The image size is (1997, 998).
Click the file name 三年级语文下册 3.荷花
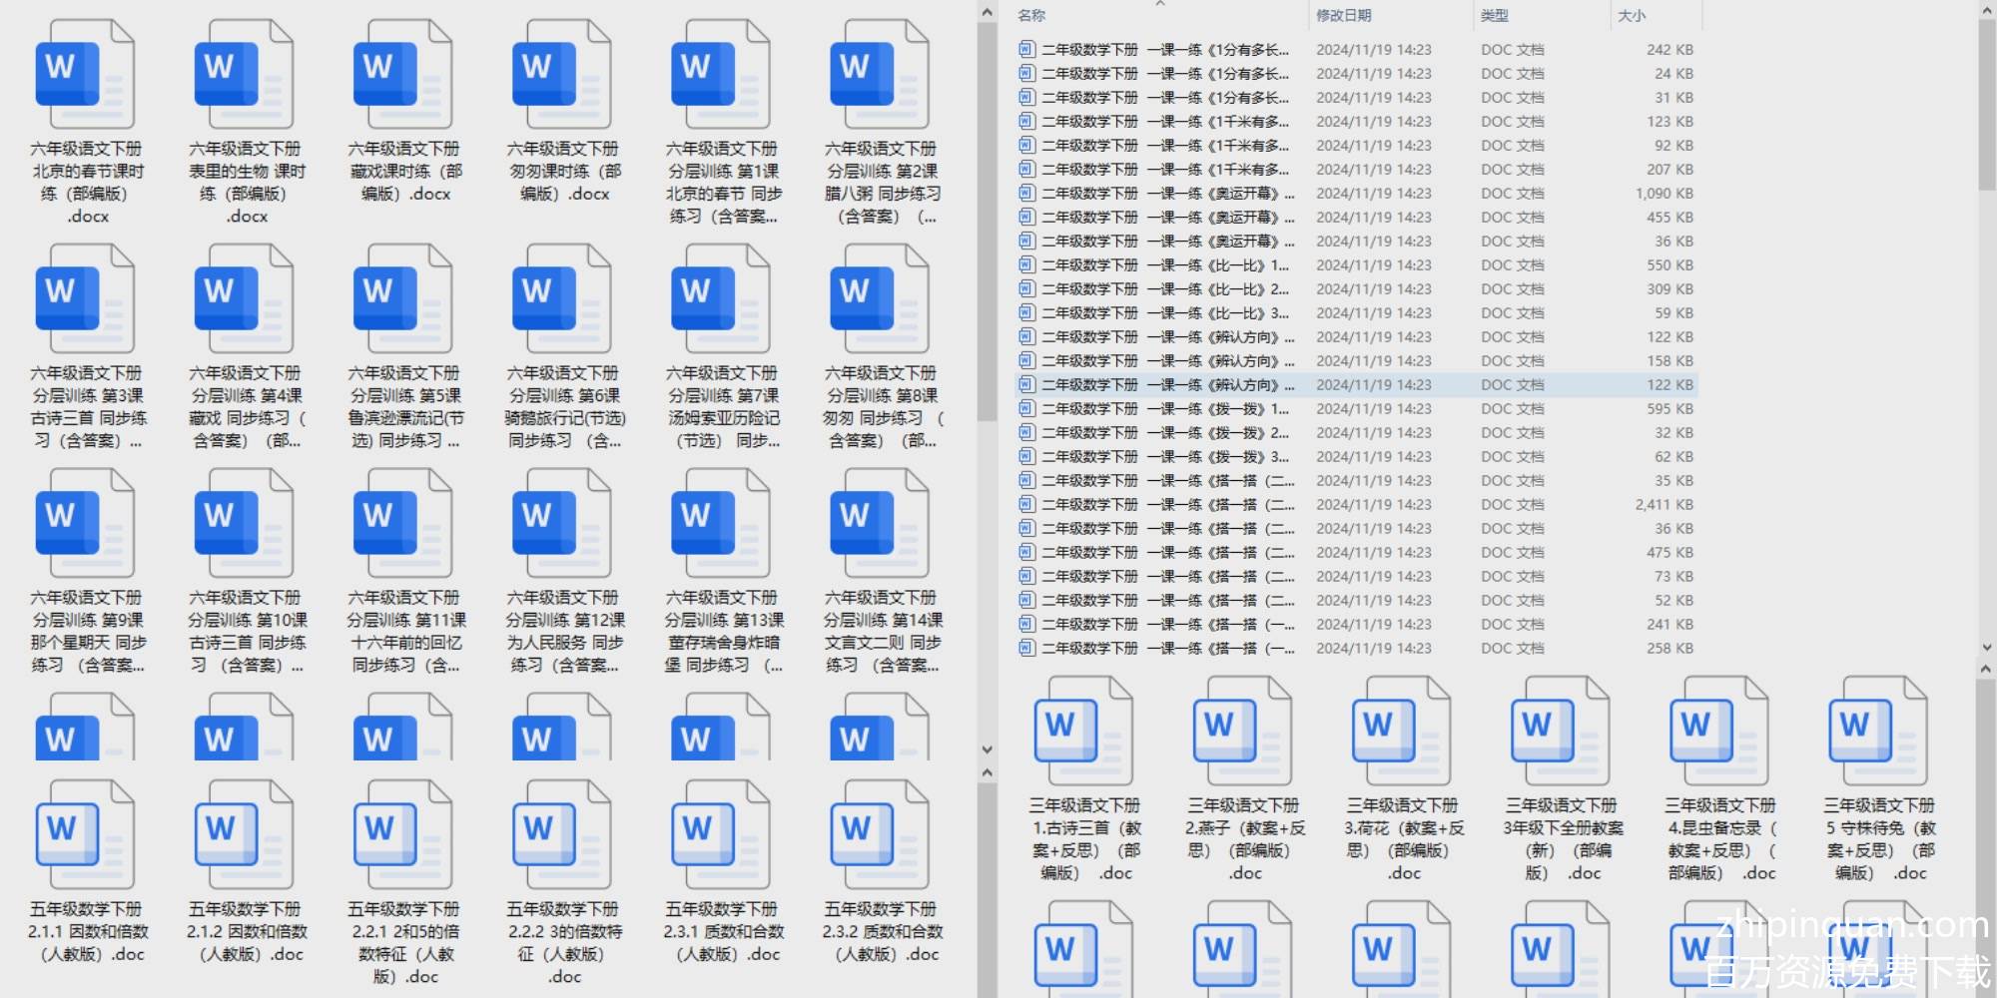(x=1404, y=838)
